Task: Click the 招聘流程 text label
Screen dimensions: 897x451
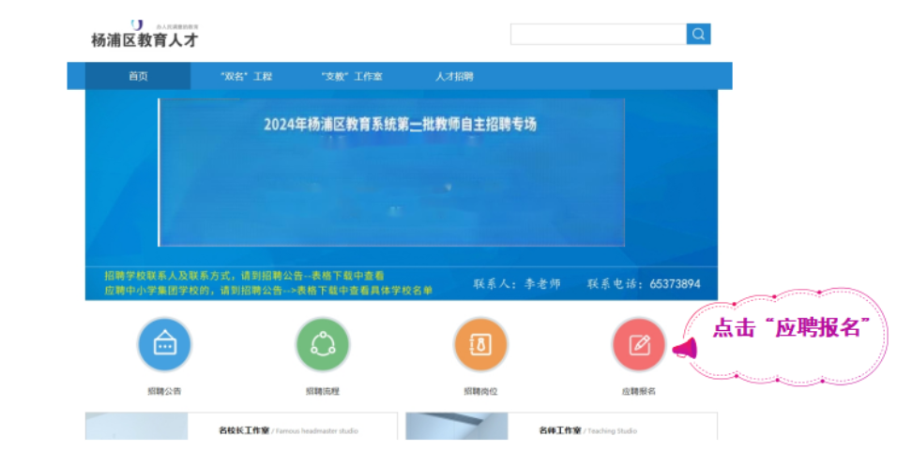Action: click(323, 391)
